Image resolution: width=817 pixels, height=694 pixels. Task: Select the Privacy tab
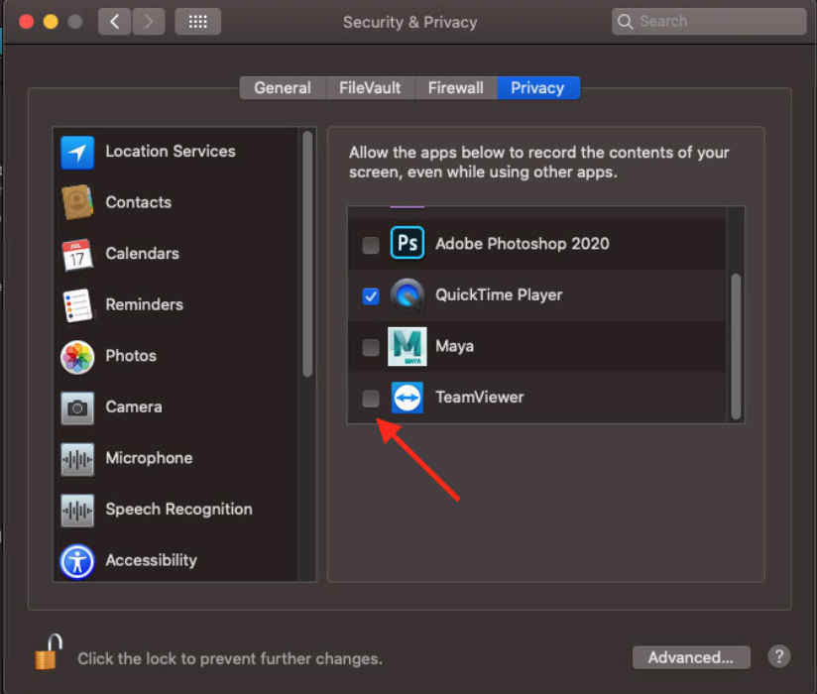coord(537,87)
